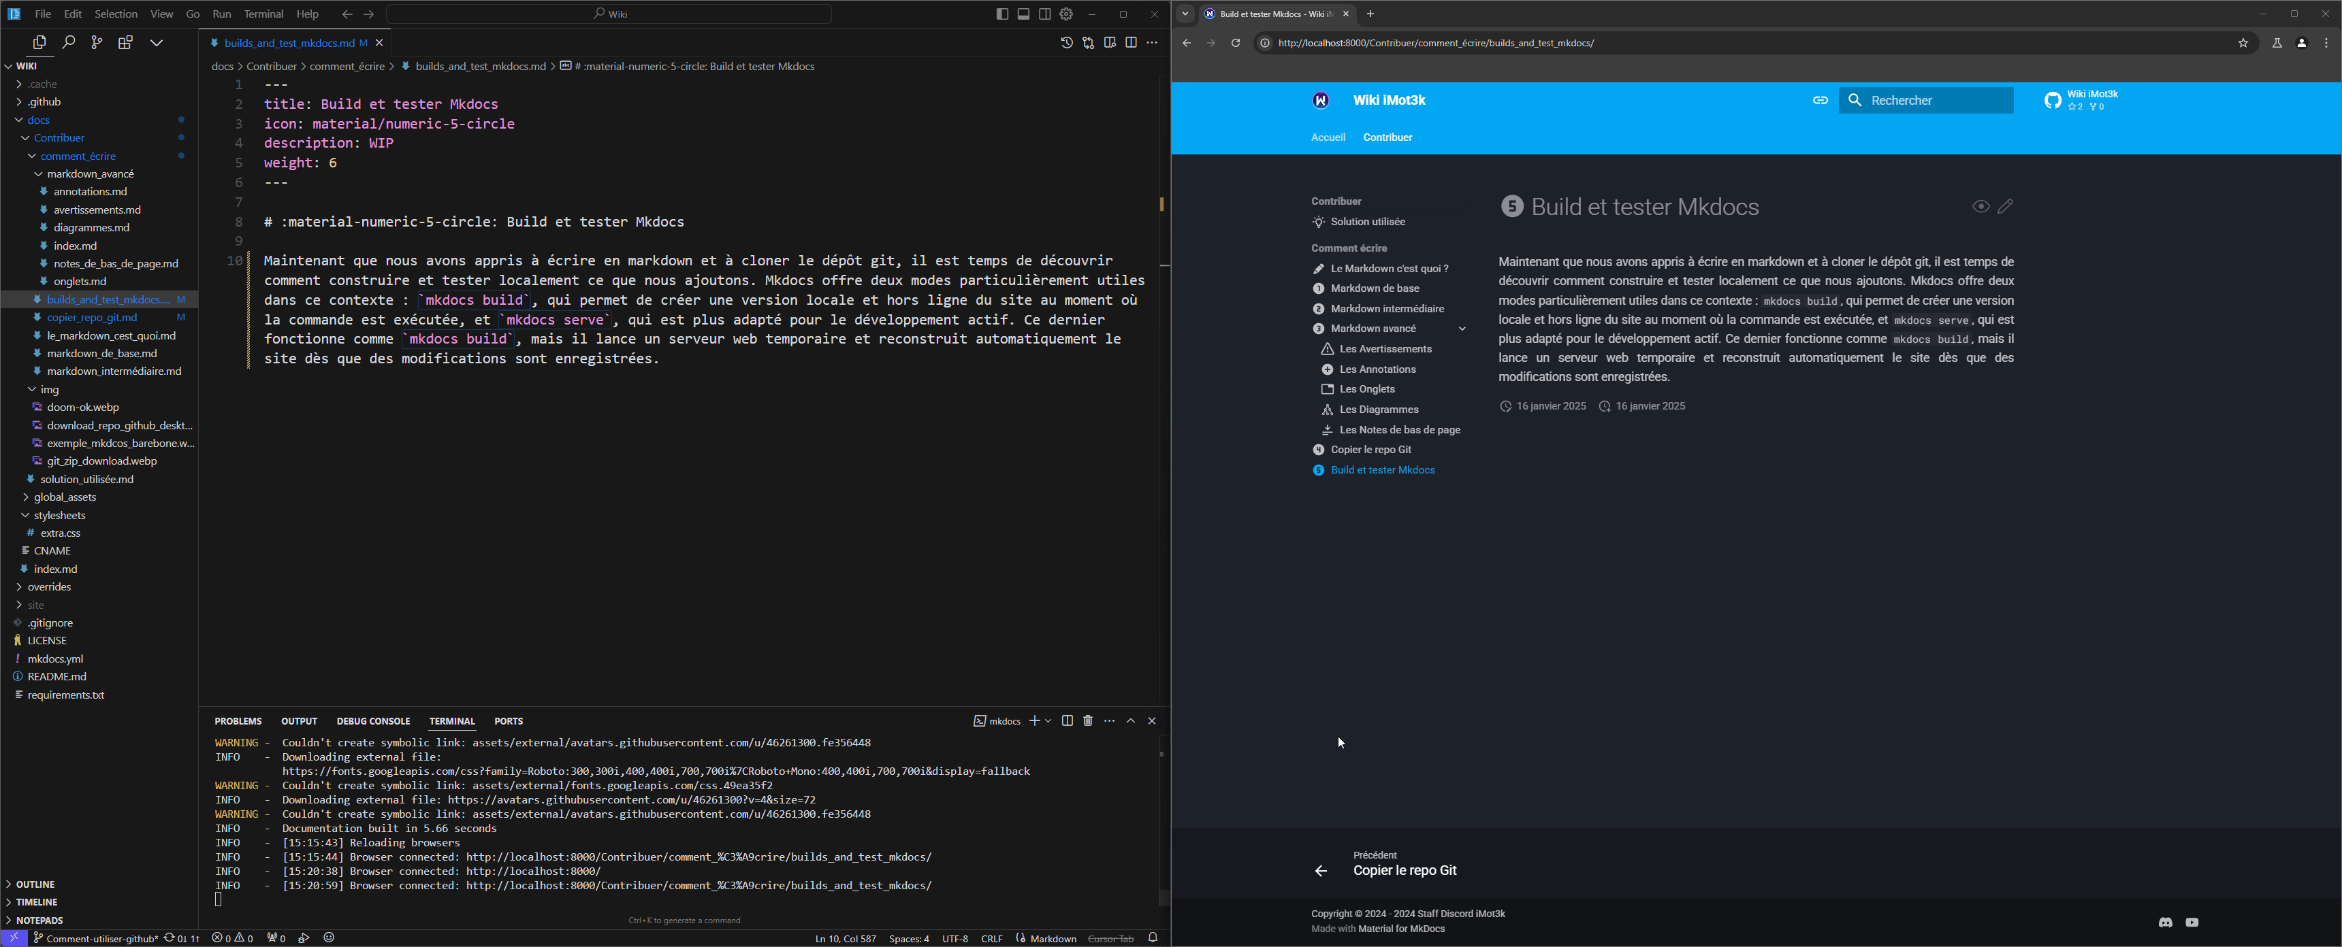The height and width of the screenshot is (947, 2342).
Task: Bookmark the page with the star icon
Action: pos(2243,43)
